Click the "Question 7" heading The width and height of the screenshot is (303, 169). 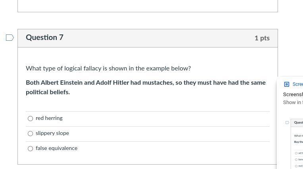pyautogui.click(x=44, y=38)
